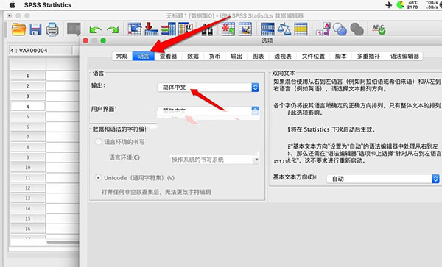The image size is (442, 267).
Task: Select row 10 header in data editor
Action: click(x=28, y=168)
